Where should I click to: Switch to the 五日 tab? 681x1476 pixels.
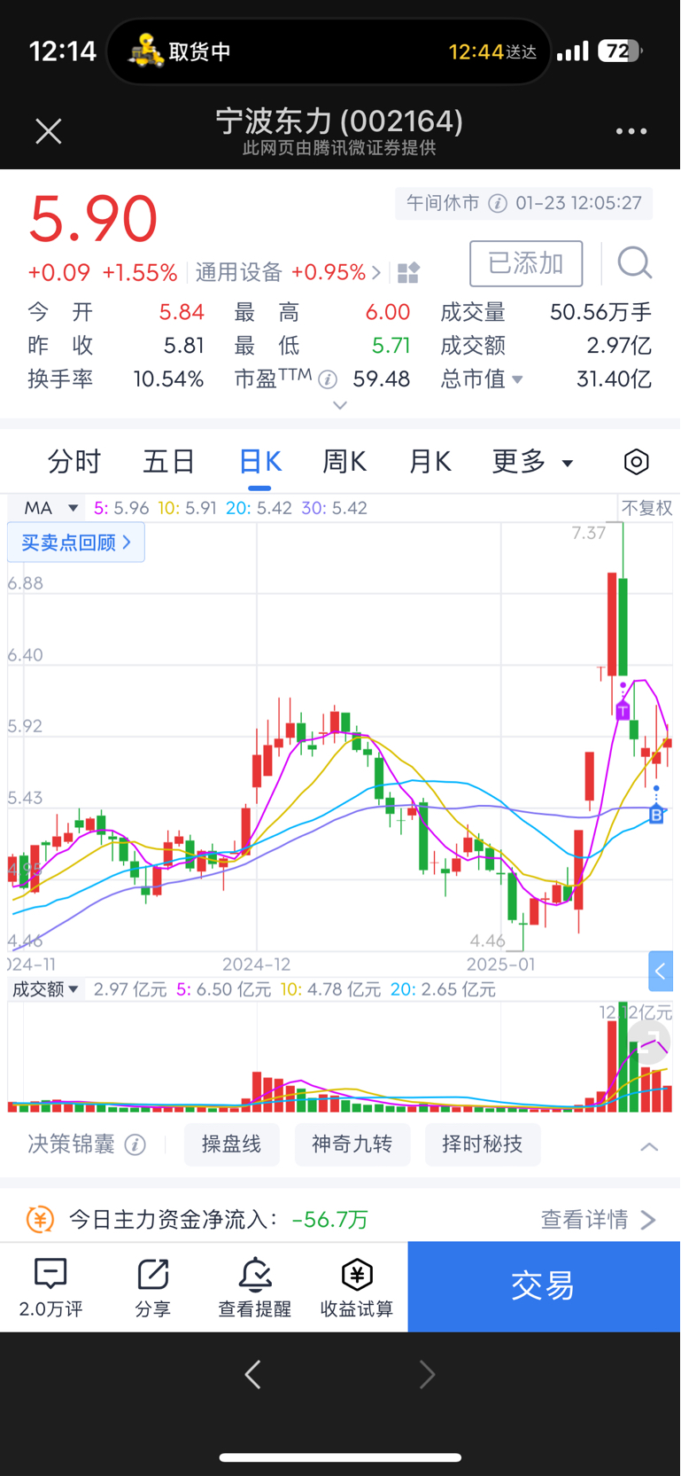tap(168, 462)
